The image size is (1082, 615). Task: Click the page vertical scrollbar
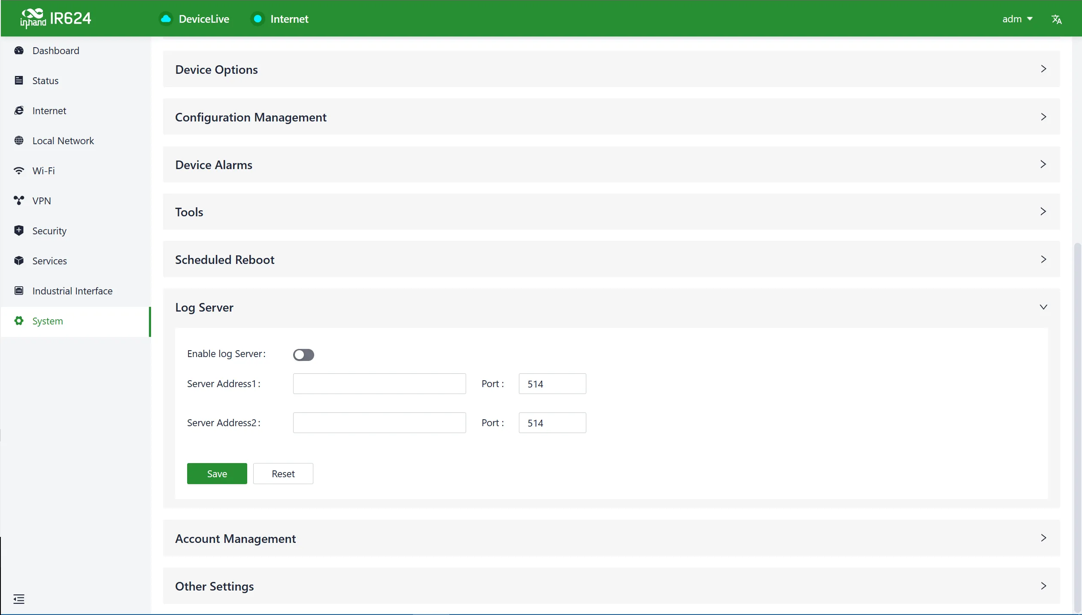[1077, 427]
